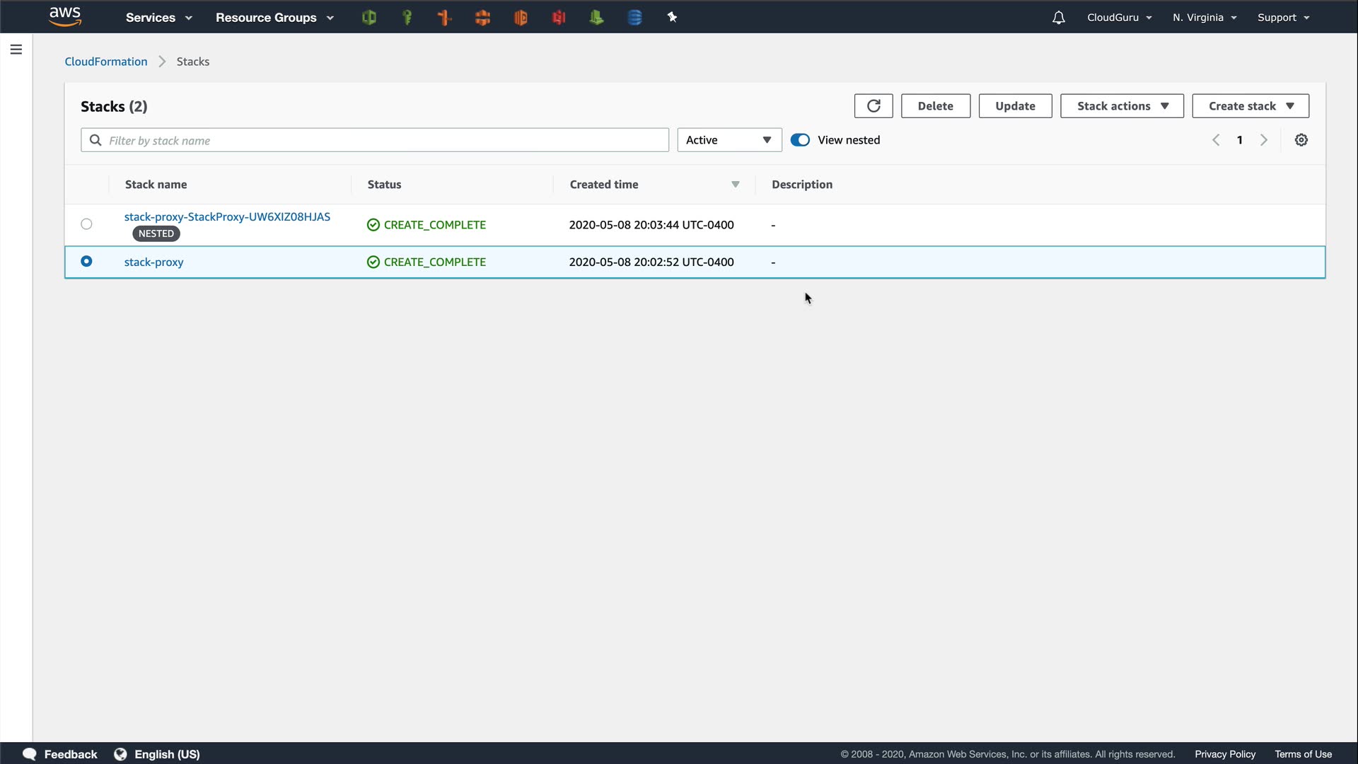Open table preferences gear icon
Image resolution: width=1358 pixels, height=764 pixels.
click(x=1301, y=140)
